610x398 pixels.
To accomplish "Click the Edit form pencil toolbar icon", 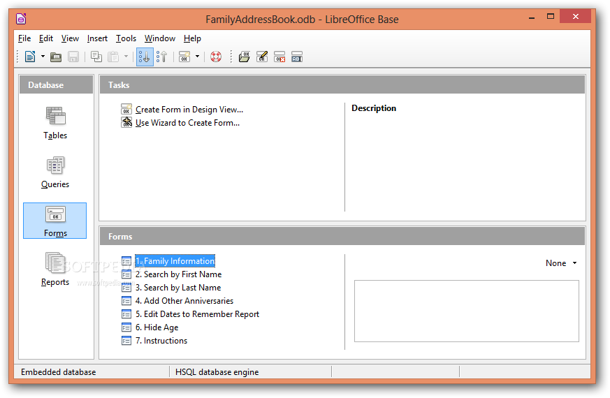I will 262,57.
